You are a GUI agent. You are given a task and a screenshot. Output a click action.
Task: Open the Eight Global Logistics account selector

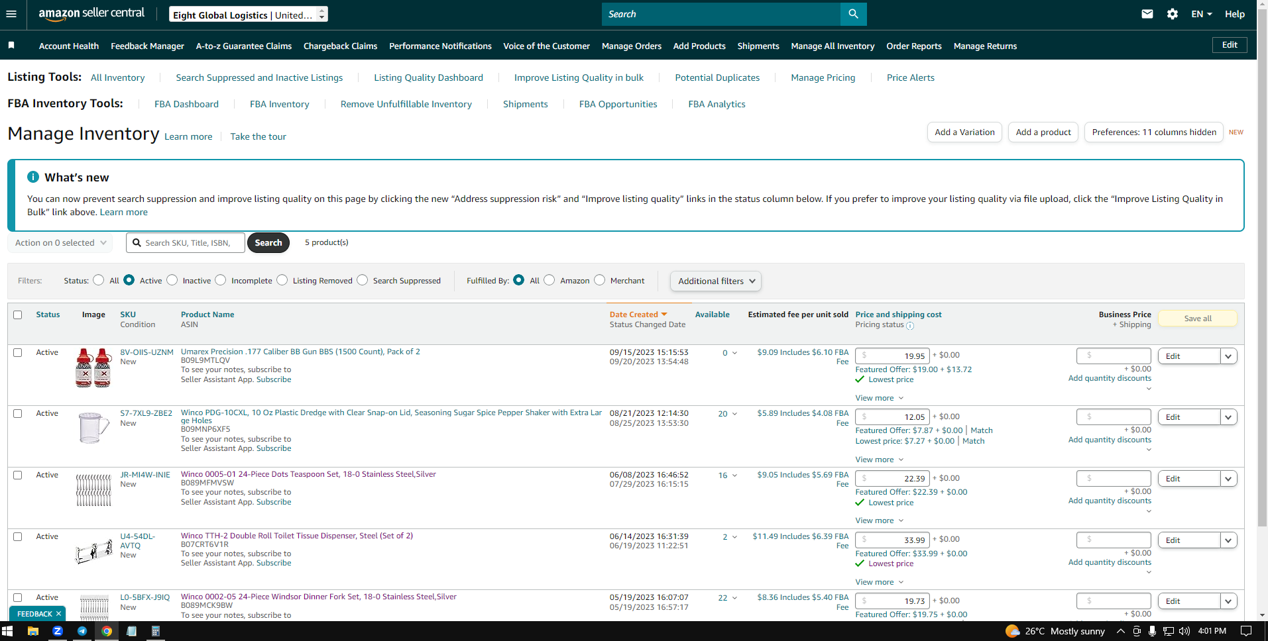pyautogui.click(x=249, y=14)
